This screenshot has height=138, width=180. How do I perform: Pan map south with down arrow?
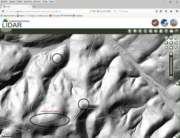[171, 47]
